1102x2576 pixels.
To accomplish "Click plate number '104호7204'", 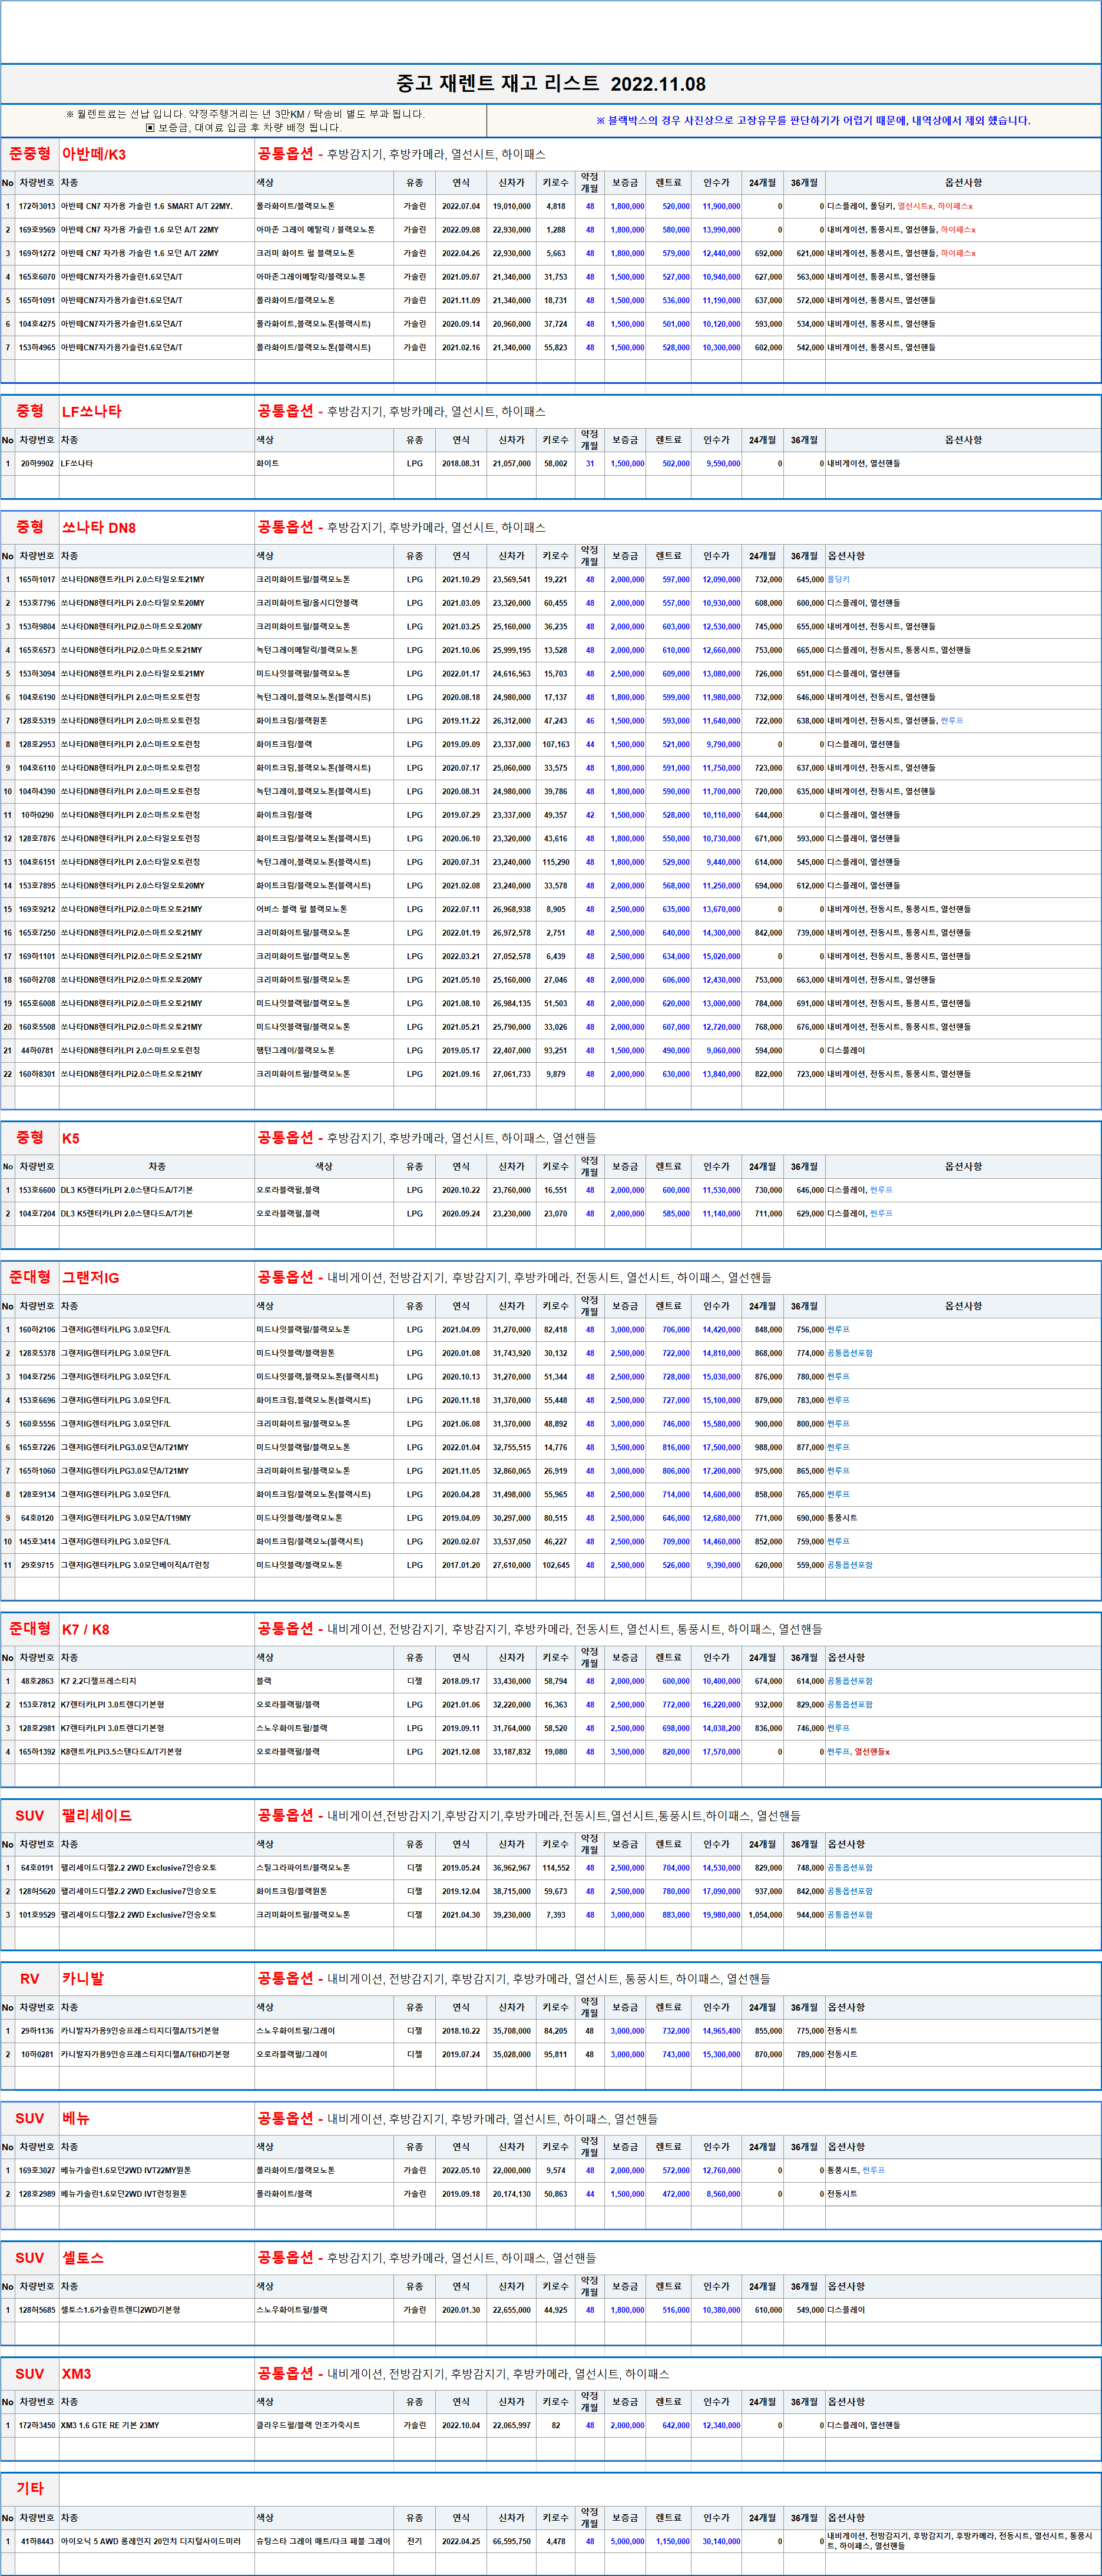I will 37,1213.
